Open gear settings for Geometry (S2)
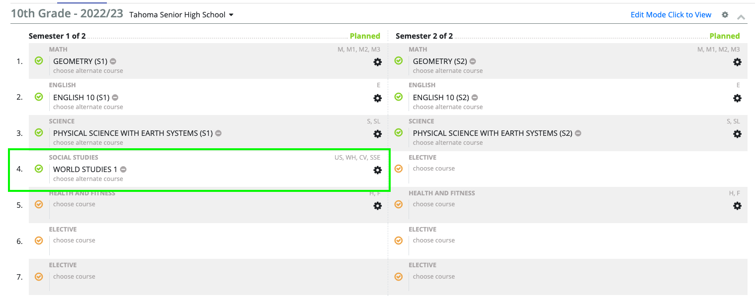This screenshot has height=296, width=756. coord(737,62)
